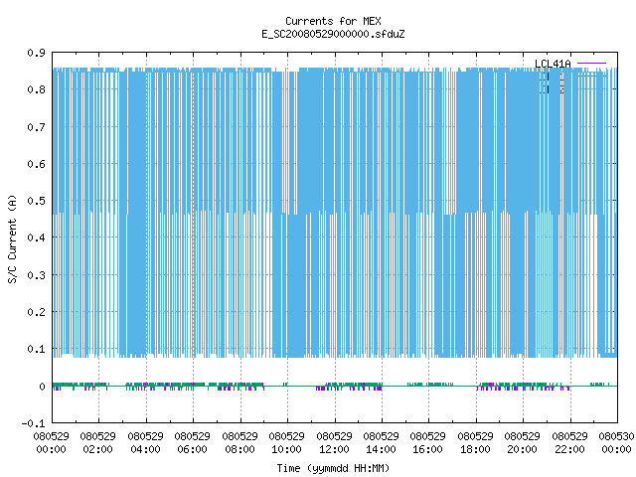This screenshot has width=636, height=477.
Task: Click the 06:00 x-axis time label
Action: click(x=192, y=449)
